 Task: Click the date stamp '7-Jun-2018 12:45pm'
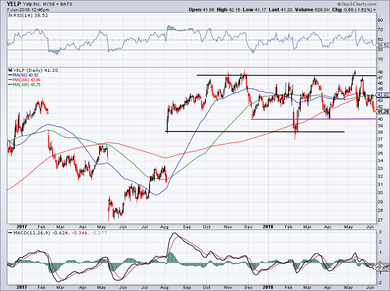pos(28,10)
